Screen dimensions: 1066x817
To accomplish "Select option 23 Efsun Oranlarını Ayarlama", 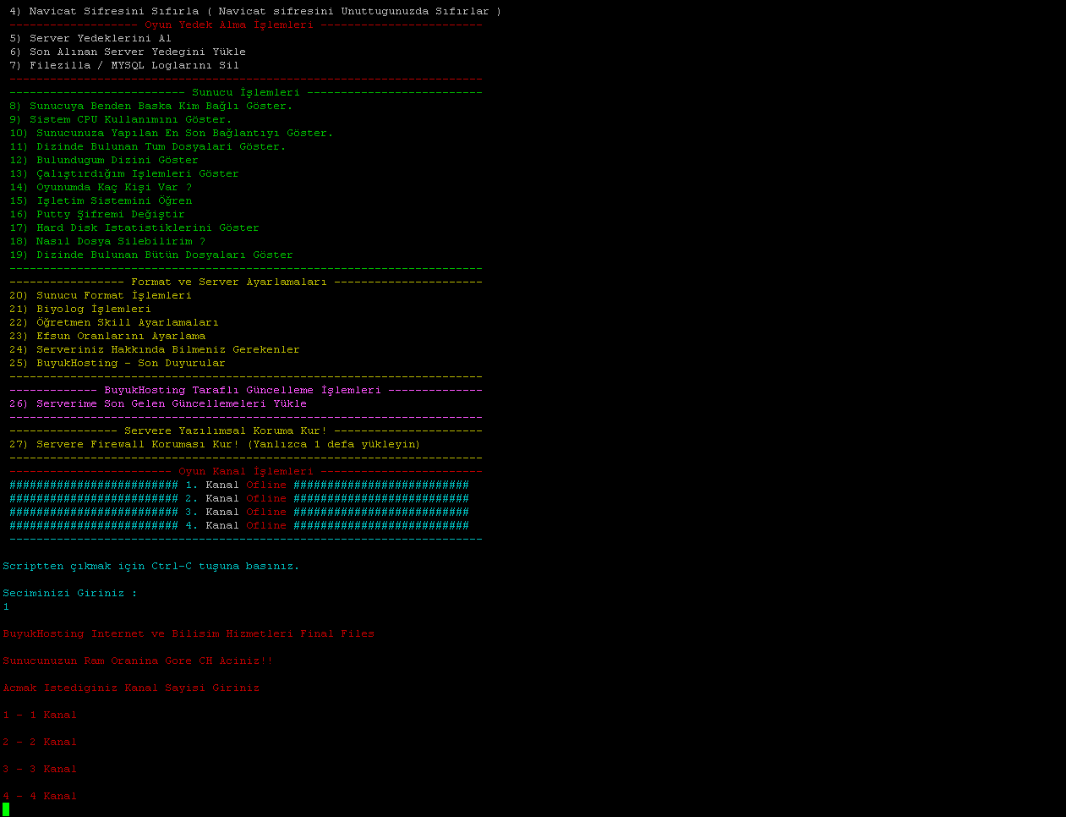I will 107,336.
